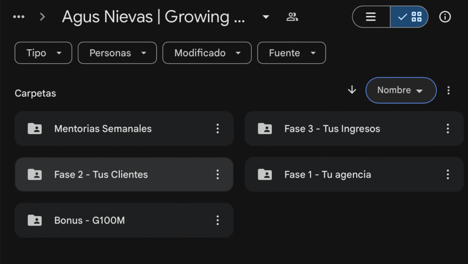Reverse sort direction with arrow icon

tap(352, 90)
